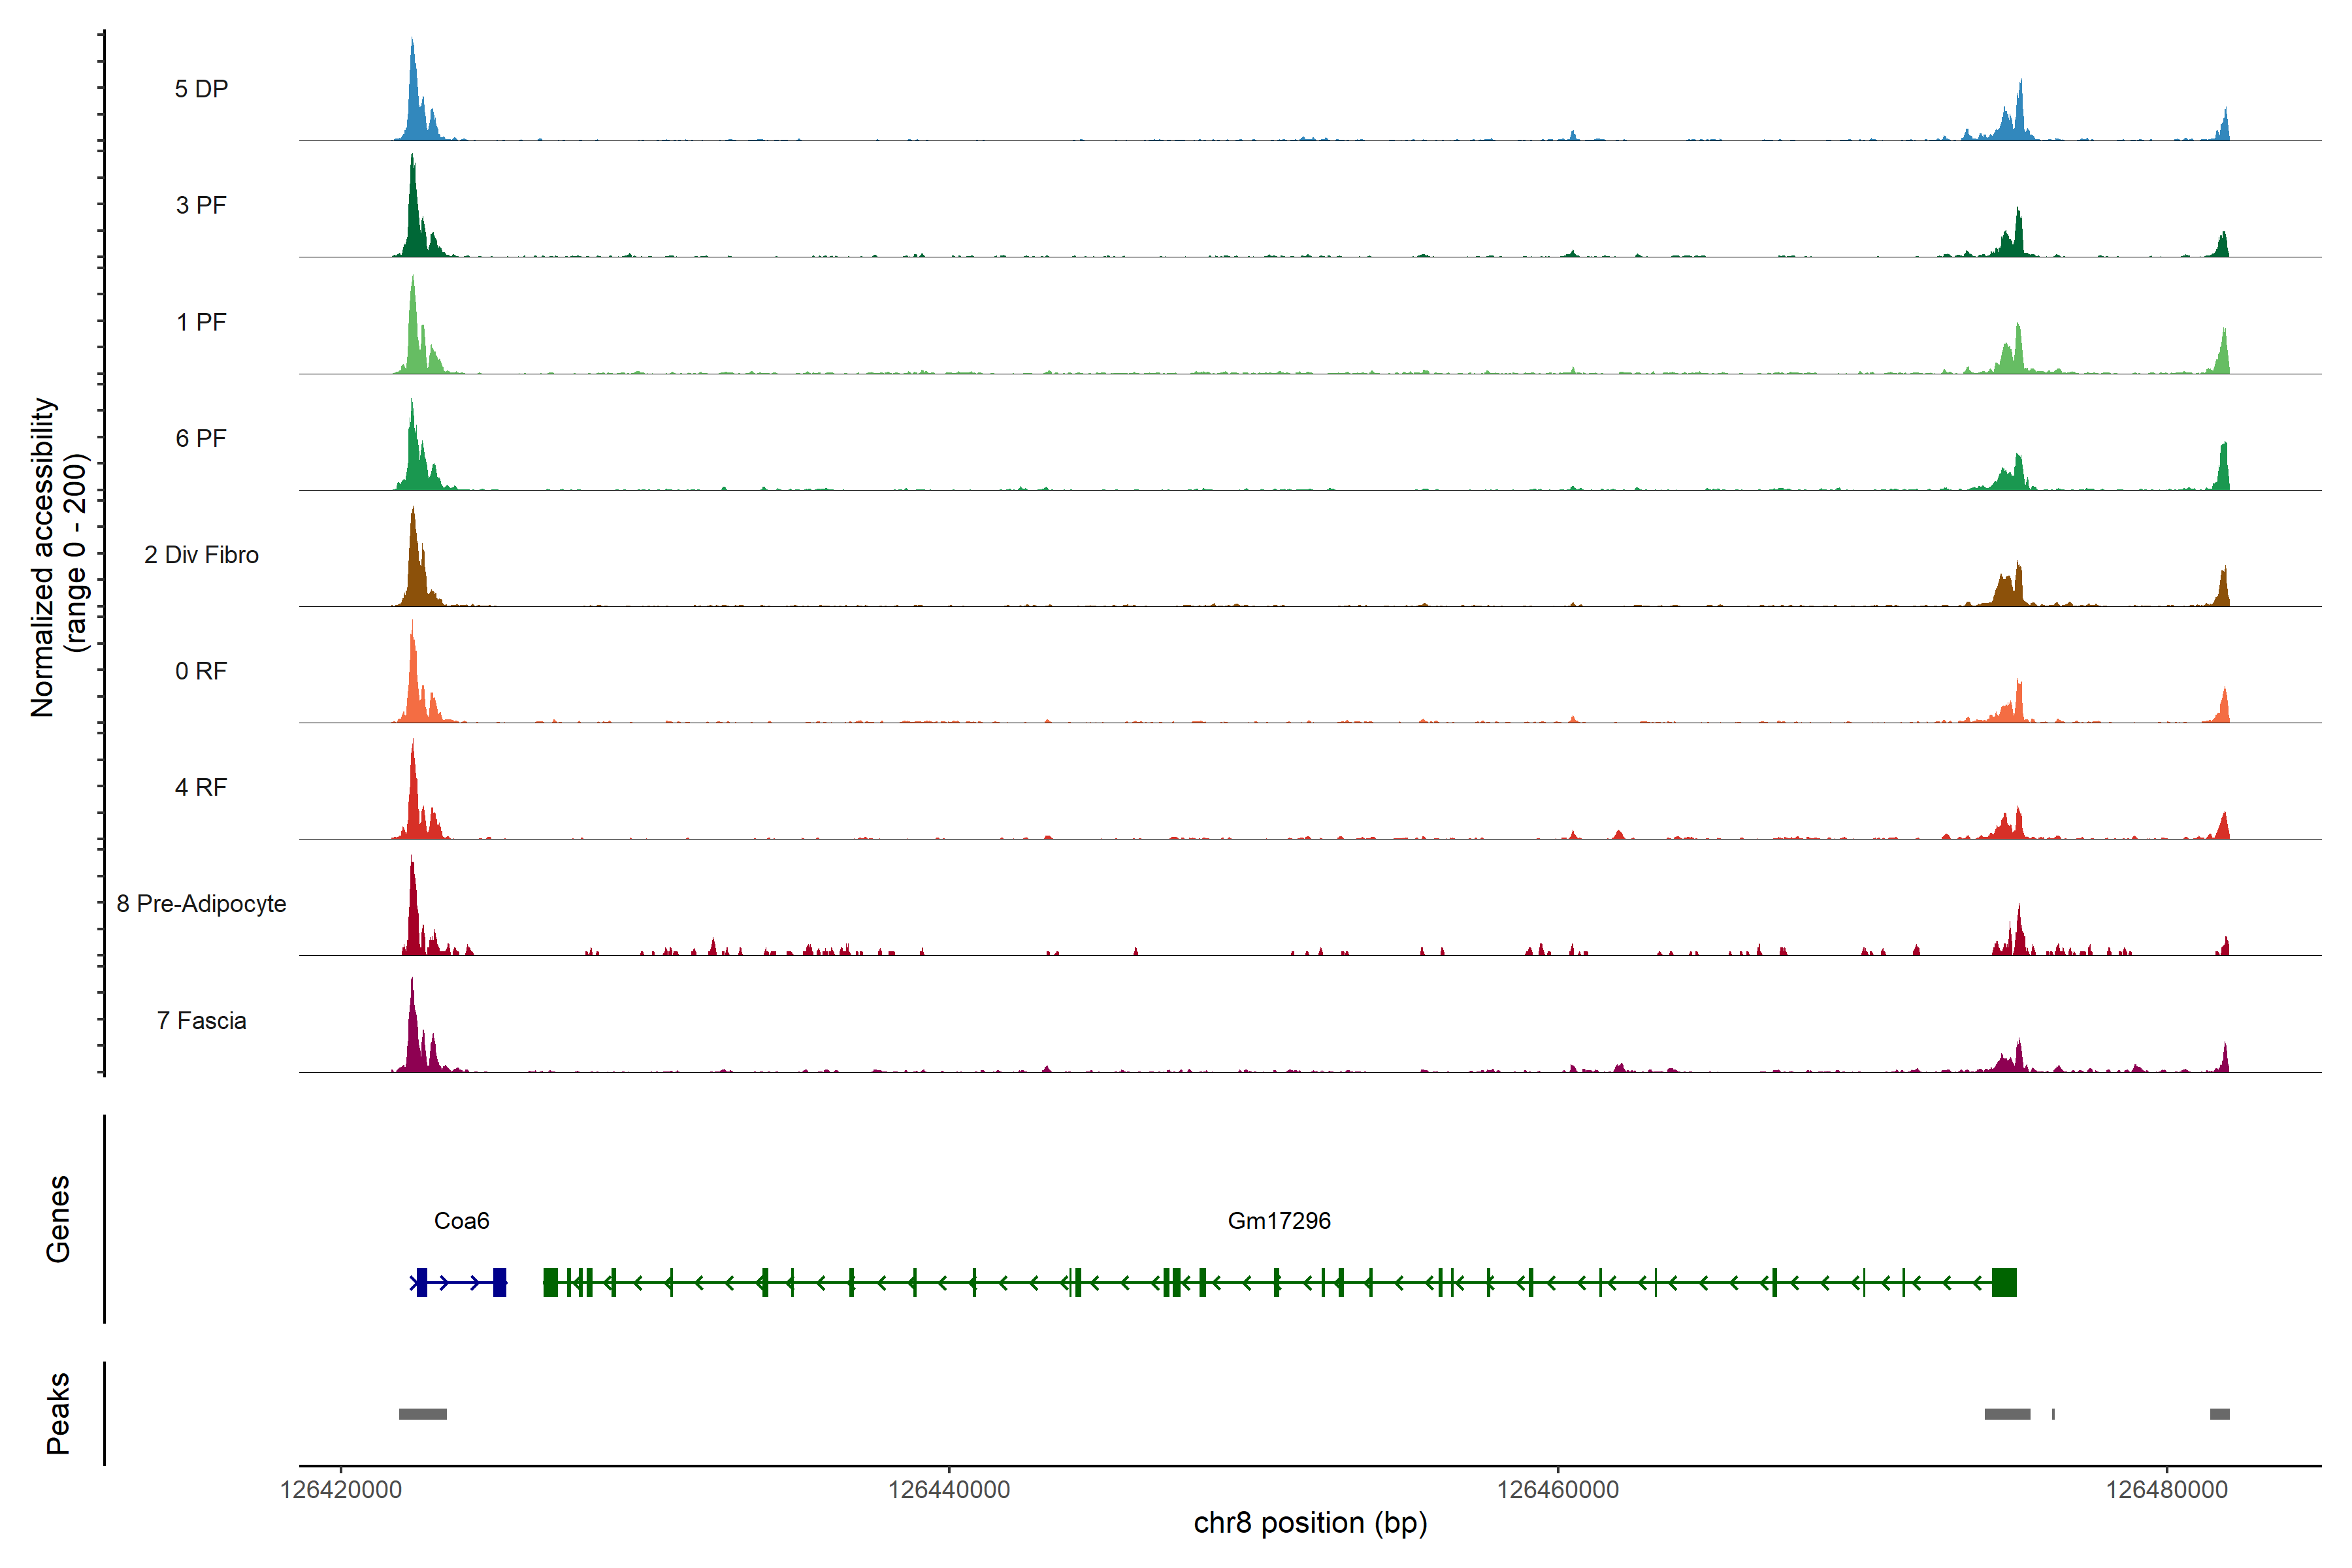
Task: Select the 2 Div Fibro label
Action: point(201,555)
